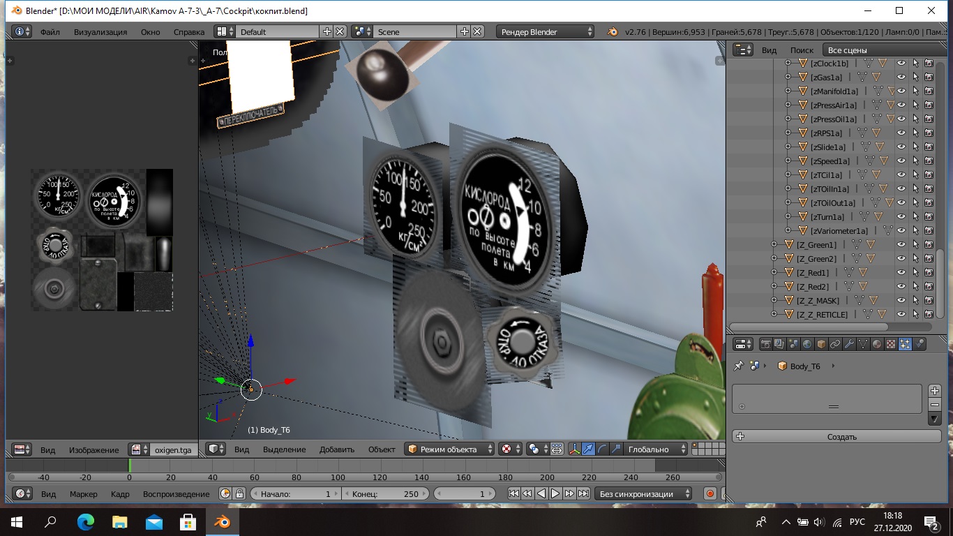Hide Z_Z_MASK using its eye icon
Viewport: 953px width, 536px height.
[901, 300]
